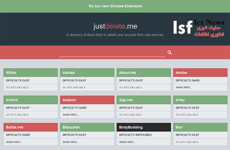230x150 pixels.
Task: Expand Show Info under Amazon
Action: pos(71,115)
